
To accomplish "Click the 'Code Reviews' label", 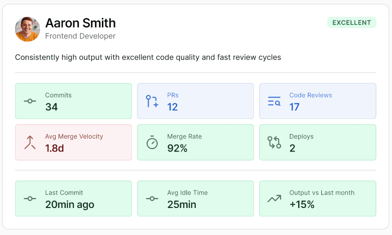I will click(311, 95).
